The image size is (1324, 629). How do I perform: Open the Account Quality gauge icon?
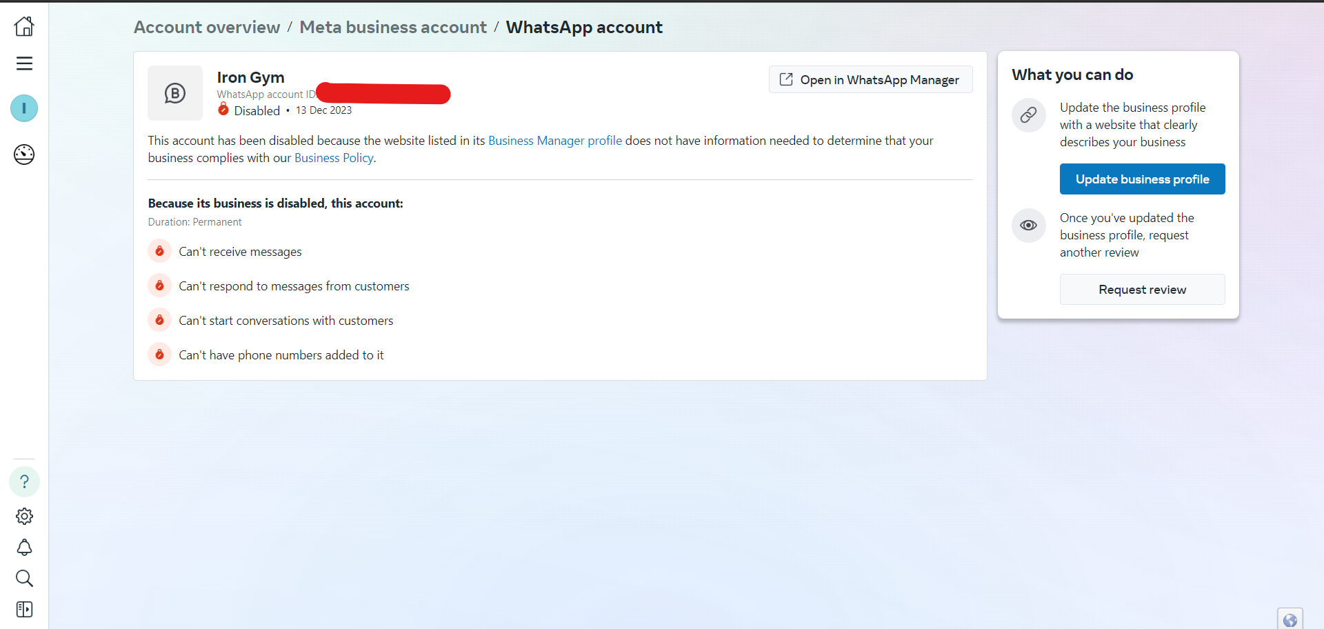coord(24,154)
